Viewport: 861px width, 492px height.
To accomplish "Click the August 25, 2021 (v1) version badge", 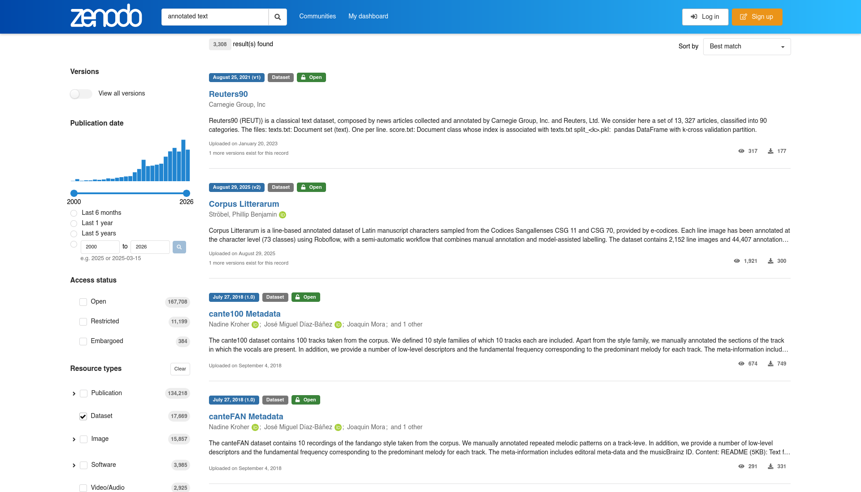I will point(237,78).
